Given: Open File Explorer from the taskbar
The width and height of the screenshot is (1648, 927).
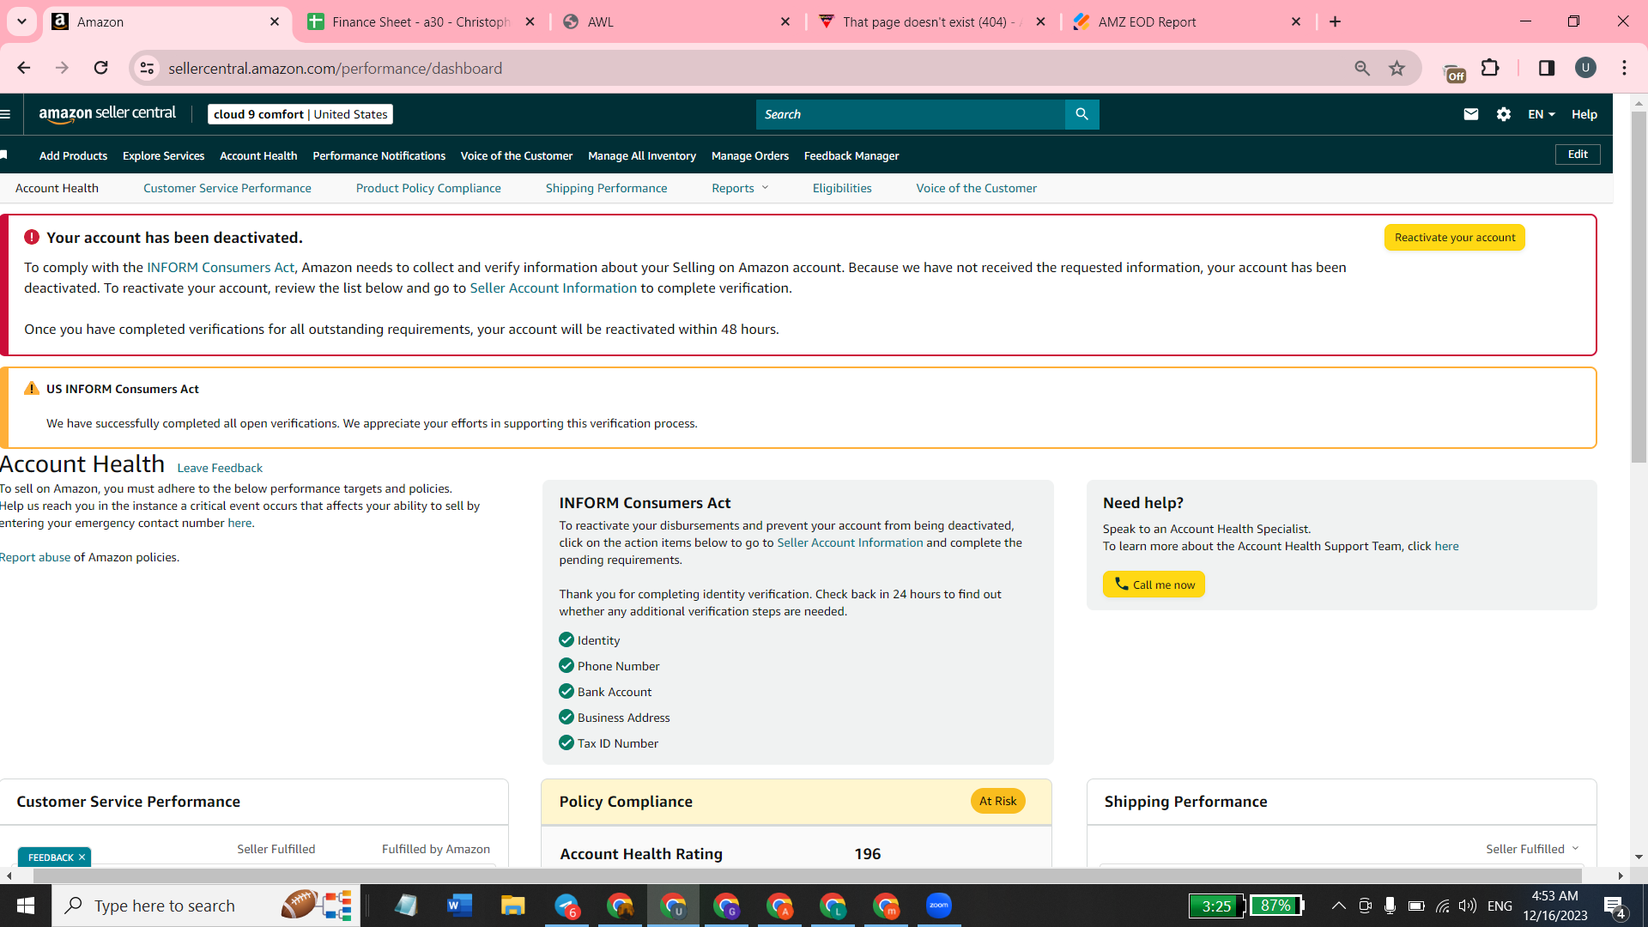Looking at the screenshot, I should coord(512,906).
